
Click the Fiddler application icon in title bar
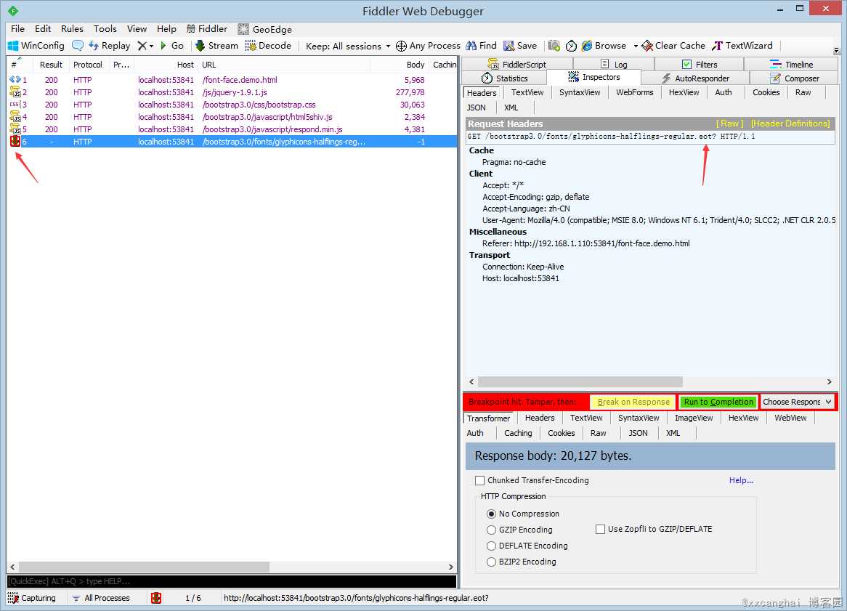click(x=13, y=11)
